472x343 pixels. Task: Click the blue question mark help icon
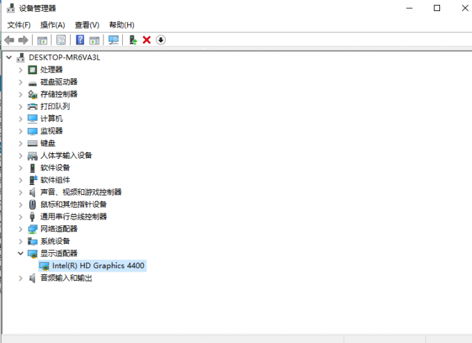[80, 40]
